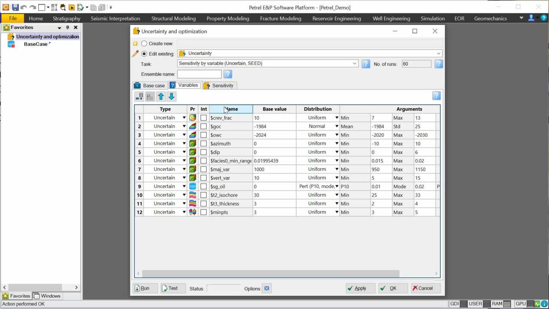Click the user account icon in the ribbon
This screenshot has height=309, width=549.
(531, 18)
